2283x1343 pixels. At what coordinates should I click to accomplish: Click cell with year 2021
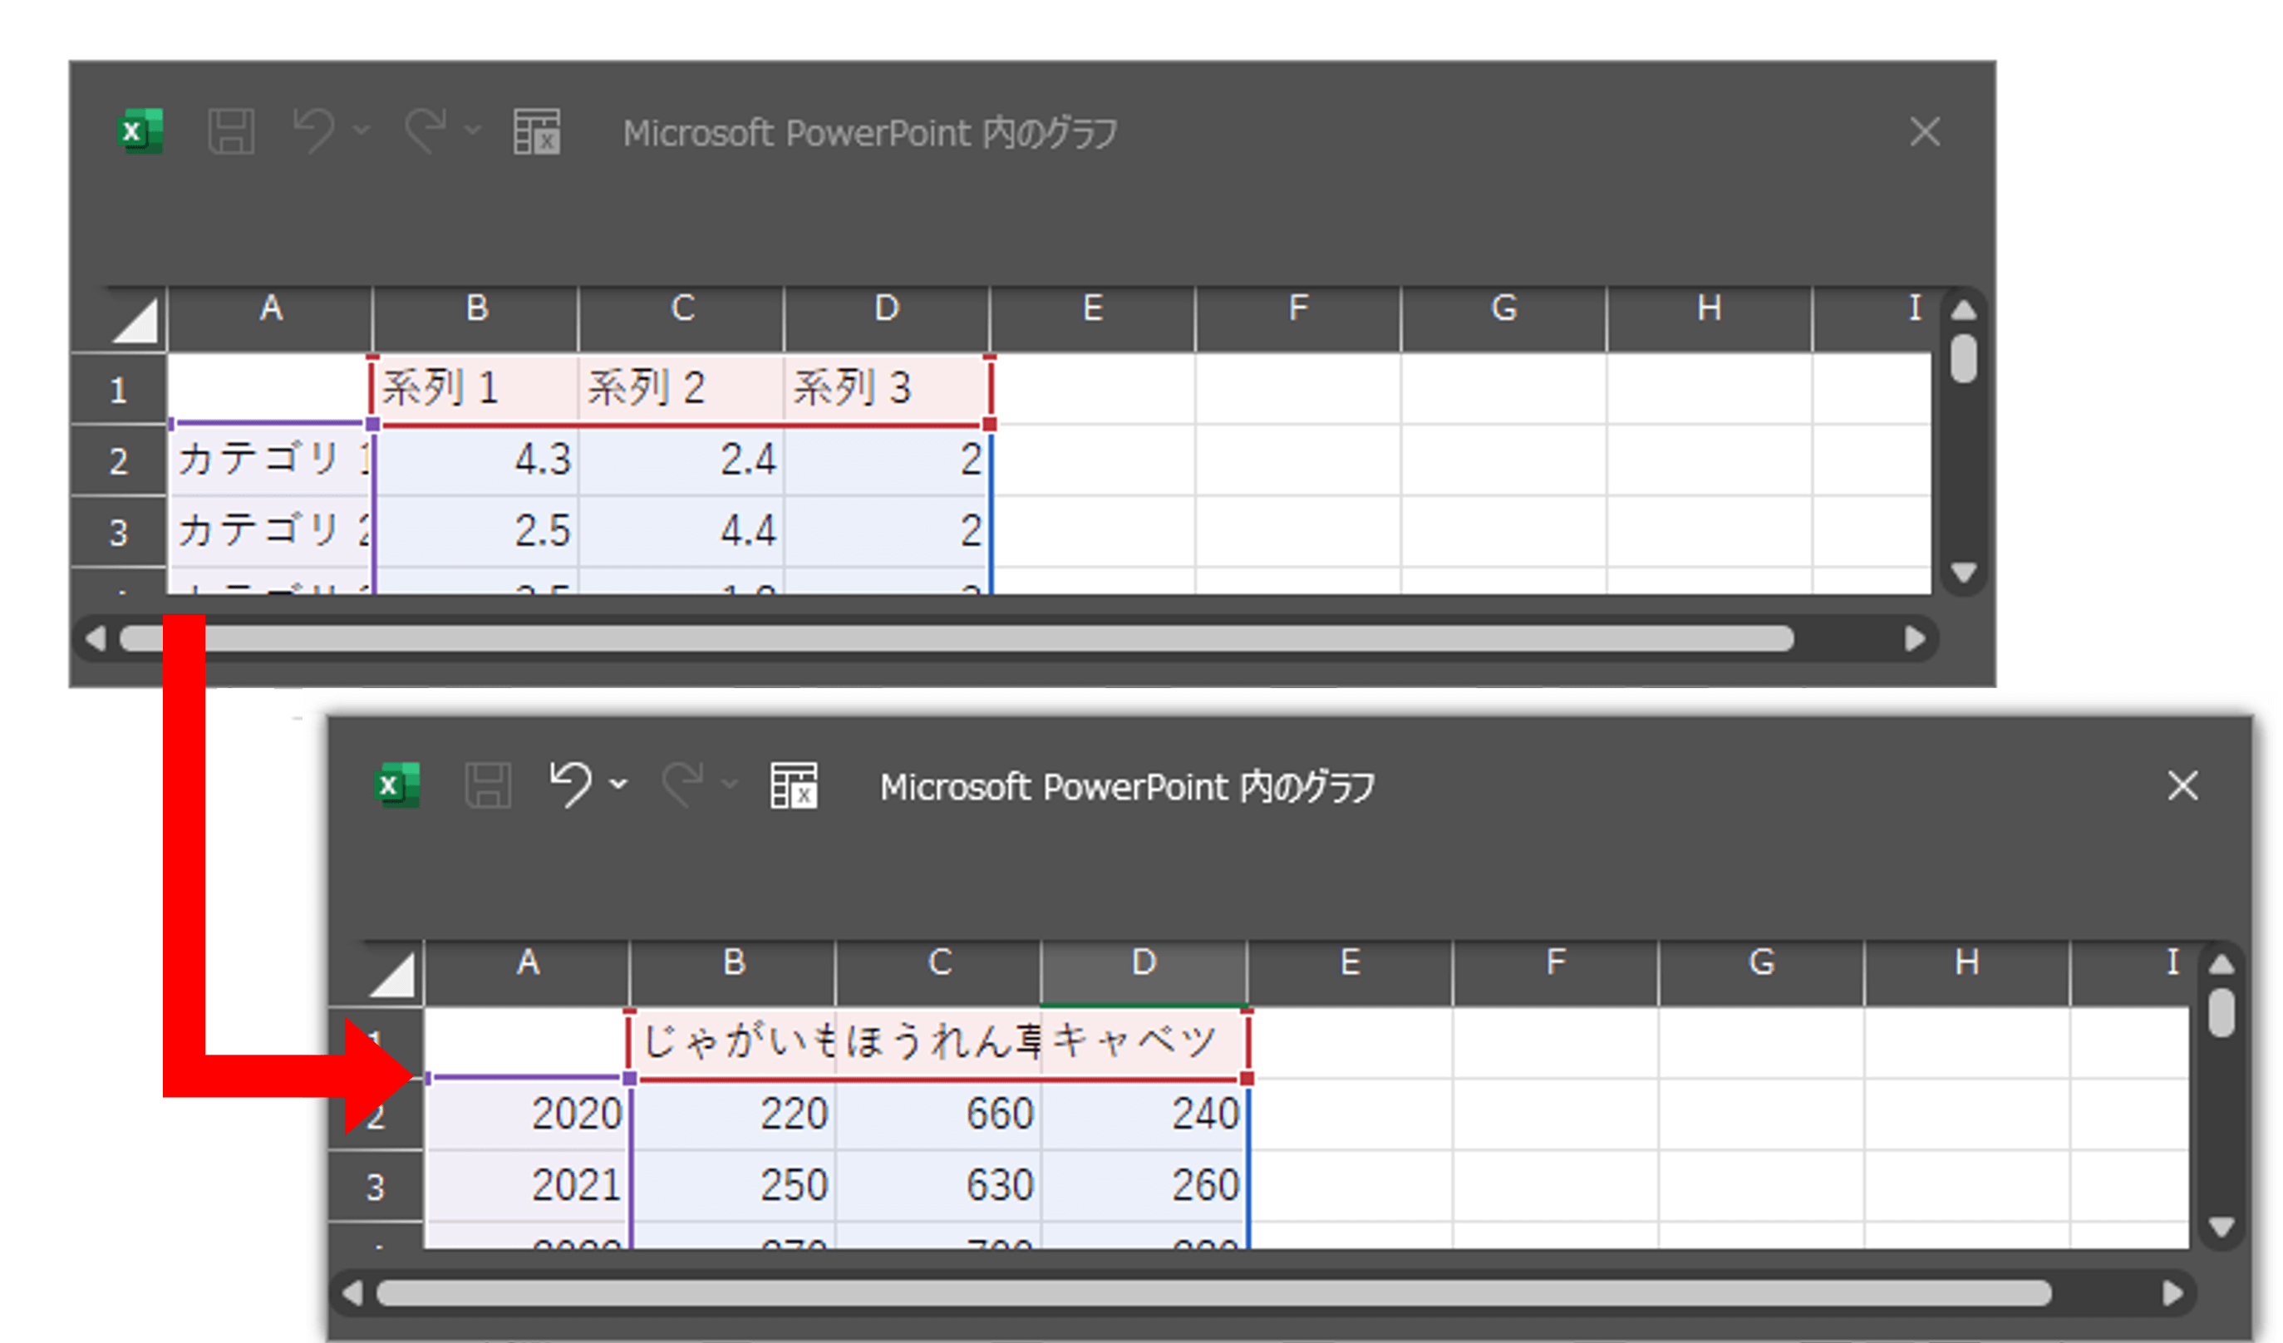coord(527,1185)
